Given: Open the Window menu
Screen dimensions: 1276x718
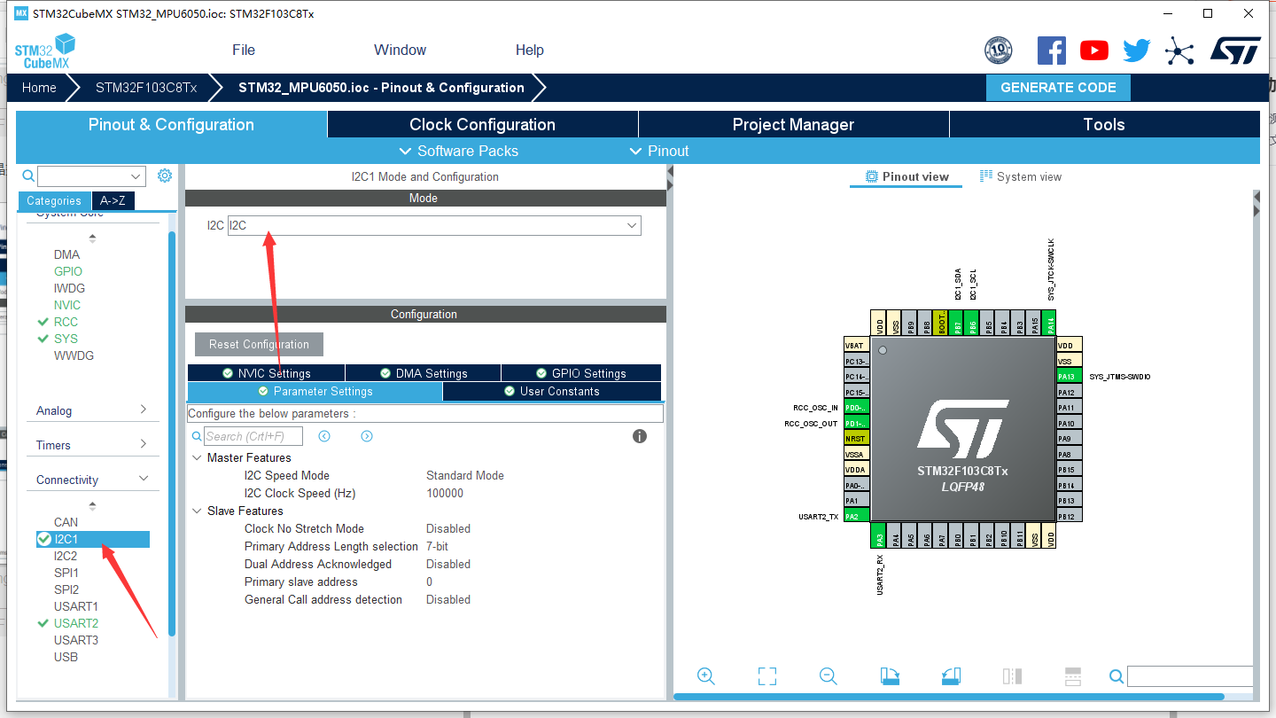Looking at the screenshot, I should coord(400,50).
